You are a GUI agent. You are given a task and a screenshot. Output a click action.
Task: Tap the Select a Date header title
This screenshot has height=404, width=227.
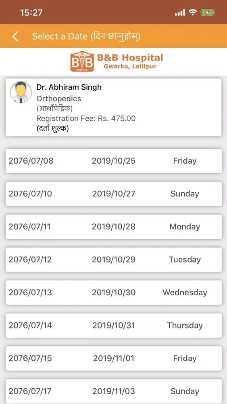click(86, 36)
